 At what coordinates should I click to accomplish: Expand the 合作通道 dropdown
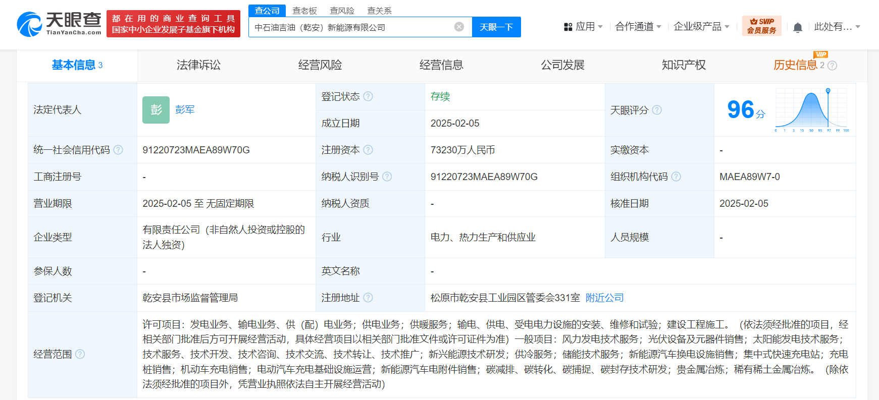tap(638, 27)
